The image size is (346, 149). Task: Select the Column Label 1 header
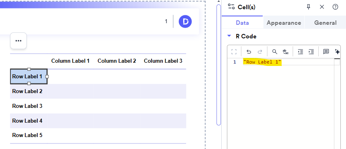tap(71, 61)
